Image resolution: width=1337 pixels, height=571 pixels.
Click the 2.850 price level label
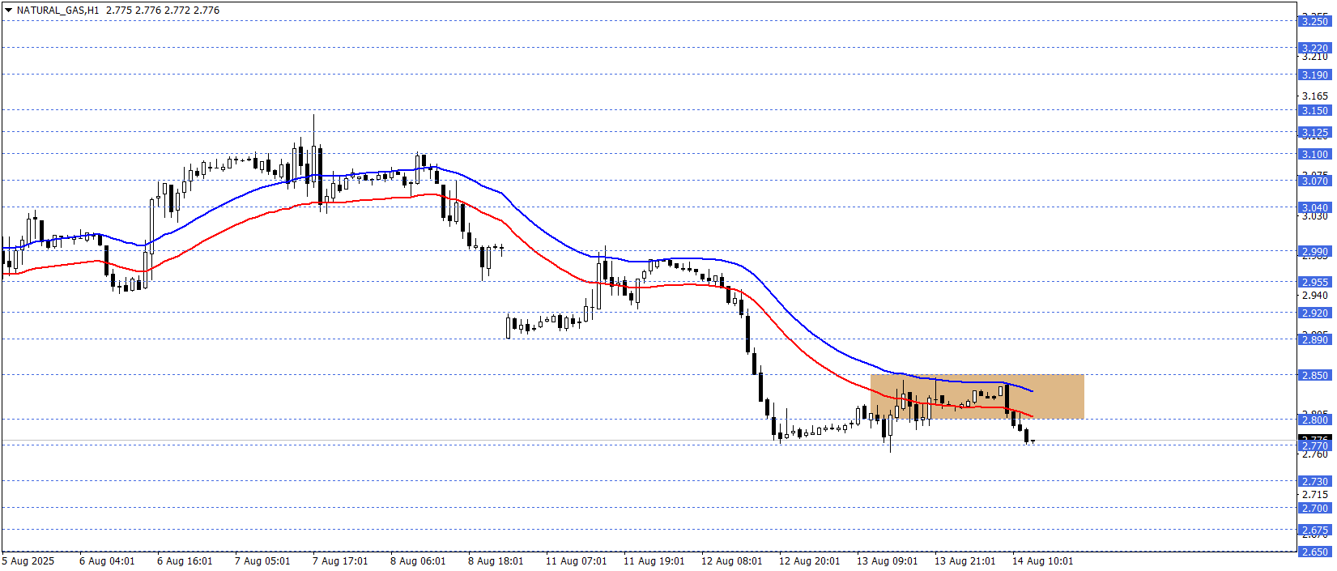[1314, 375]
